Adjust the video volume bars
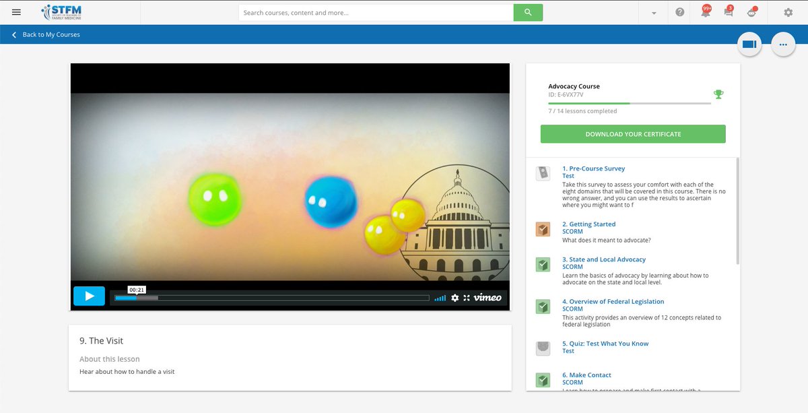This screenshot has width=808, height=413. [440, 298]
